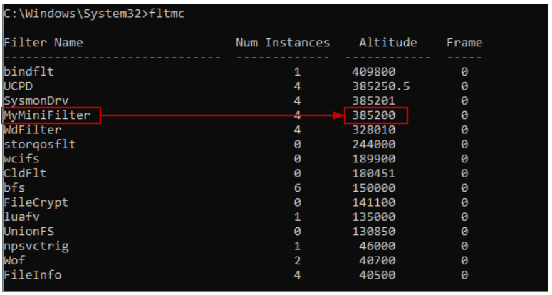Click the instance count 1 for luafv
The width and height of the screenshot is (552, 295).
click(x=298, y=217)
